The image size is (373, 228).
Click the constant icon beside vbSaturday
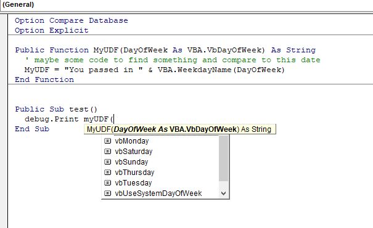(107, 152)
